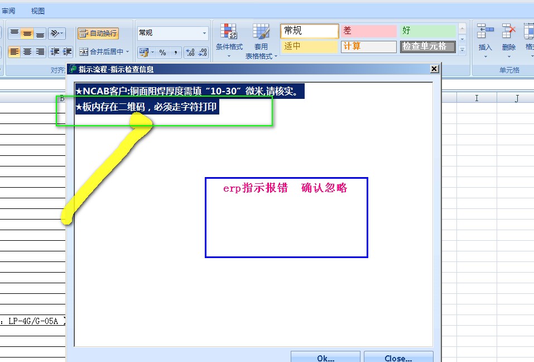Open 套用表格格式 table format
The image size is (534, 362).
click(261, 41)
